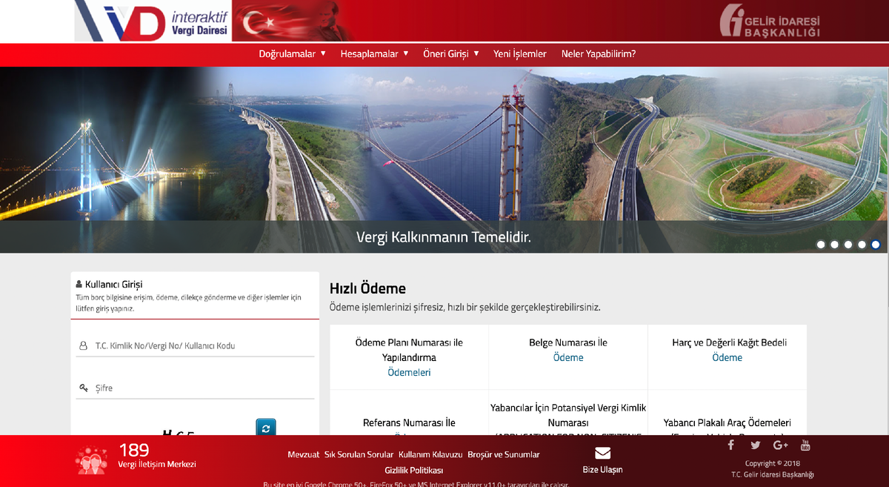This screenshot has height=487, width=889.
Task: Select the third carousel slide dot
Action: coord(848,245)
